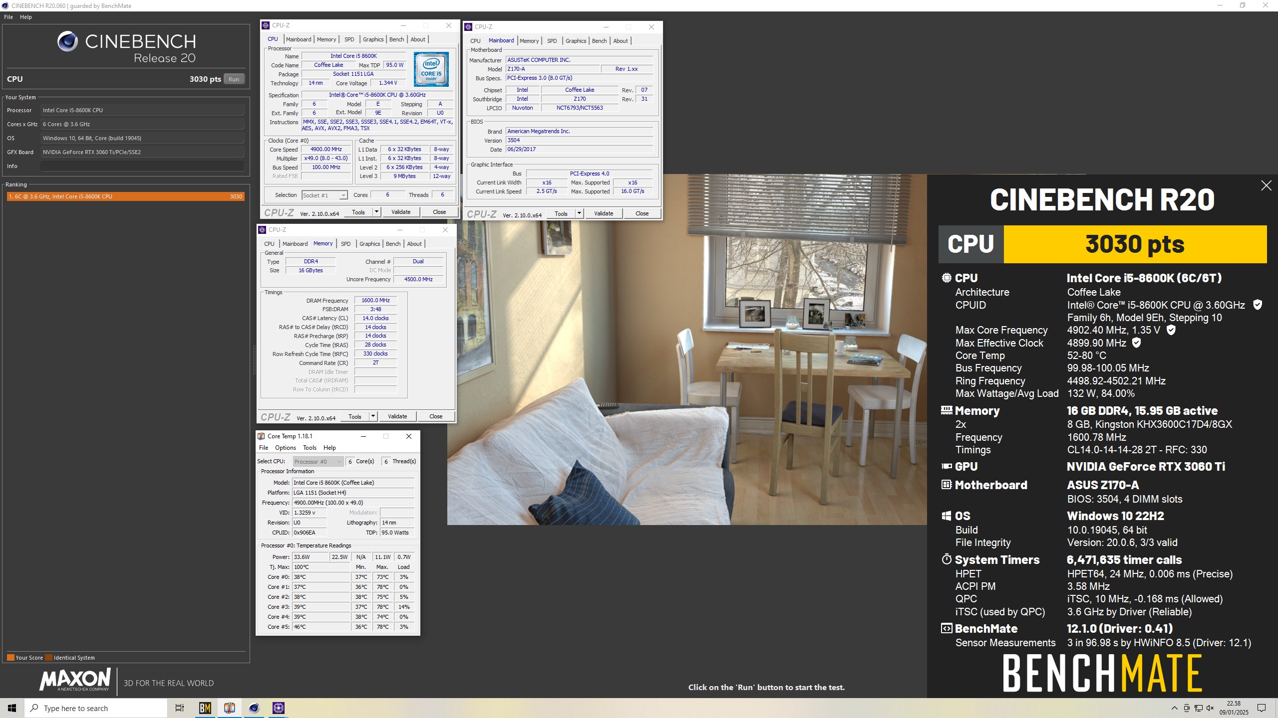Viewport: 1278px width, 718px height.
Task: Expand Tools arrow in CPU-Z Memory window
Action: 373,416
